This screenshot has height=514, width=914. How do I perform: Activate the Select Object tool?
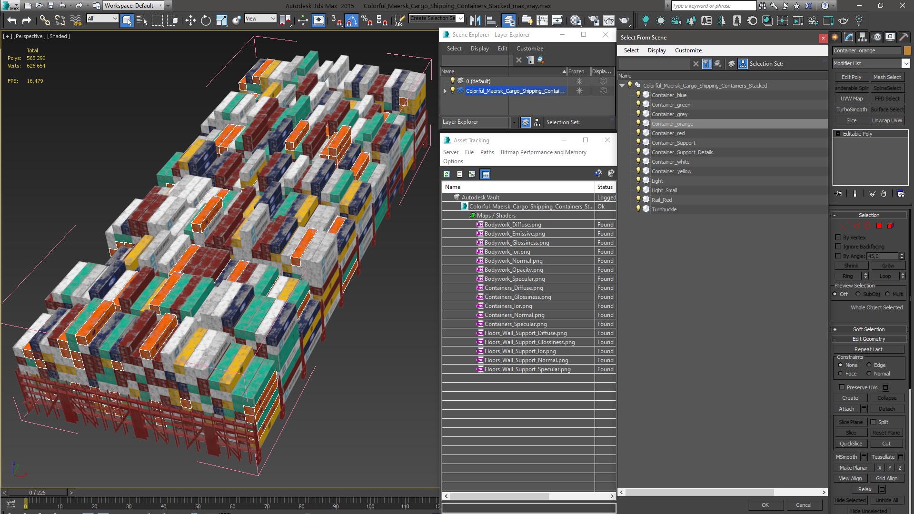pyautogui.click(x=127, y=20)
